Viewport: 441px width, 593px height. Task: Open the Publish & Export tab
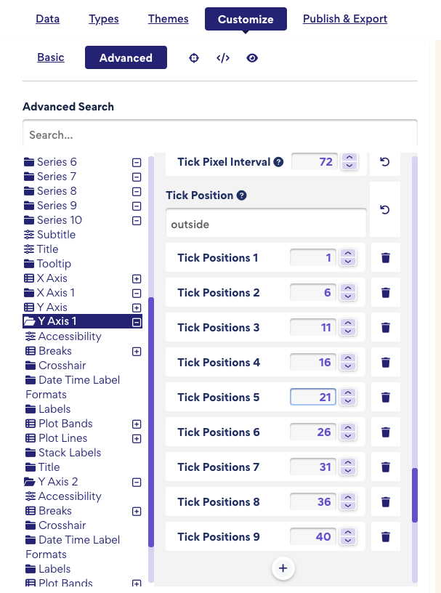point(345,19)
